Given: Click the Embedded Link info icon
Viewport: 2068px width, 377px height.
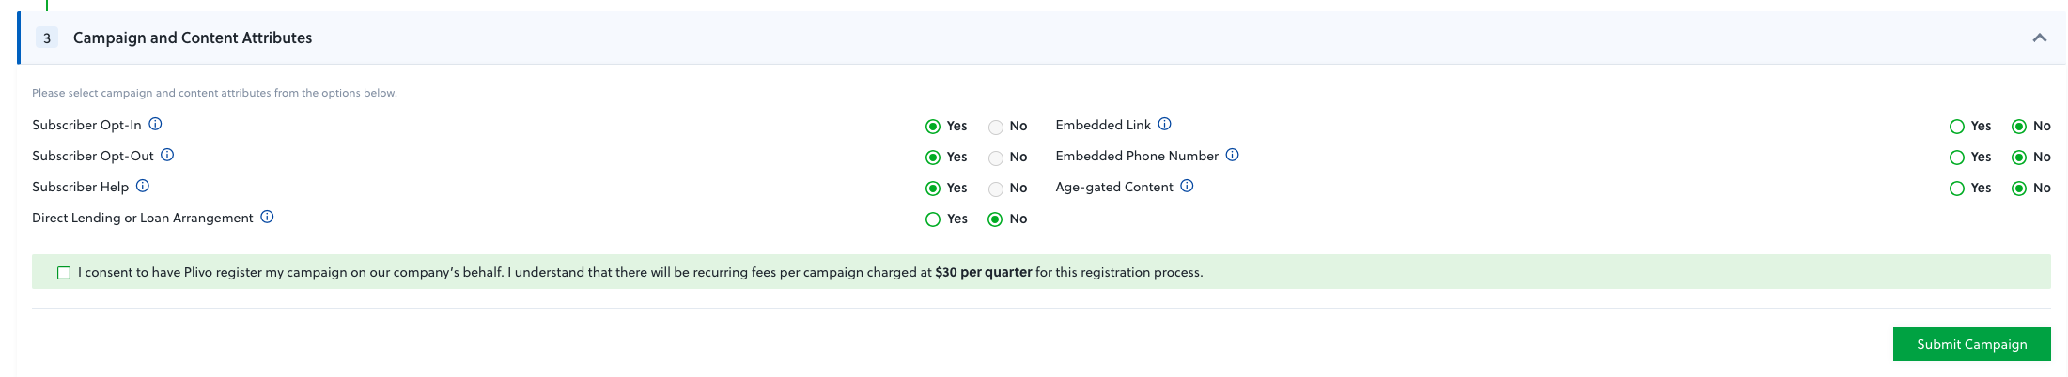Looking at the screenshot, I should pos(1164,124).
